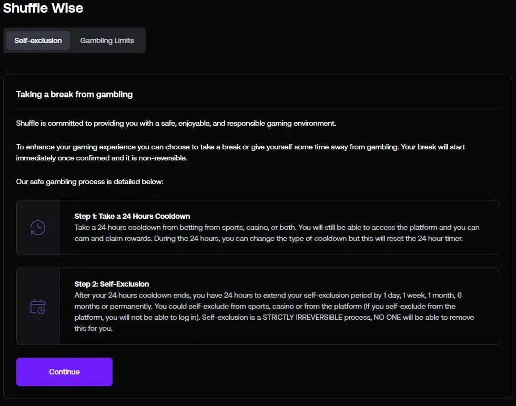Open the Gambling Limits tab

pyautogui.click(x=107, y=40)
